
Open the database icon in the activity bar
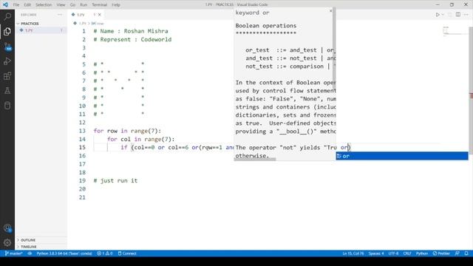point(7,106)
